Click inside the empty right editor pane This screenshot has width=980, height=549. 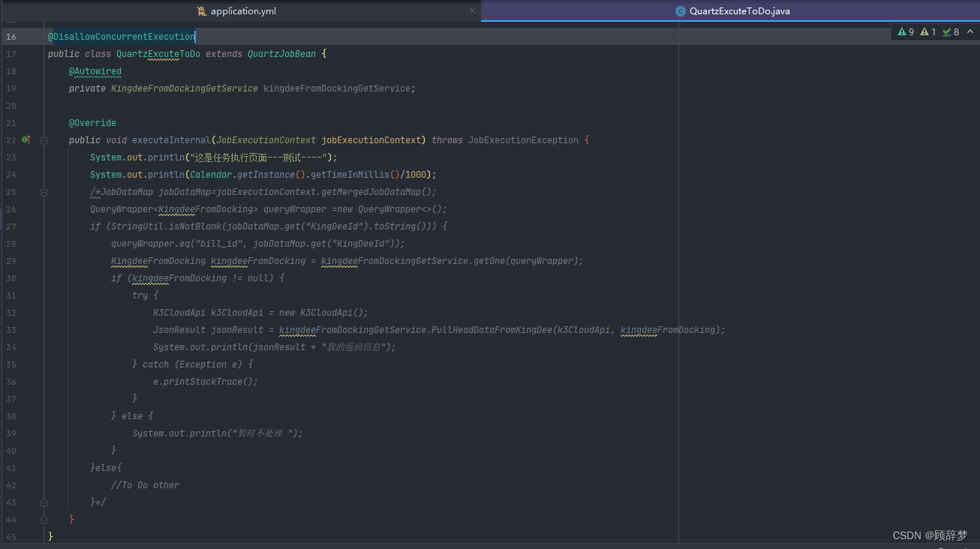tap(825, 300)
